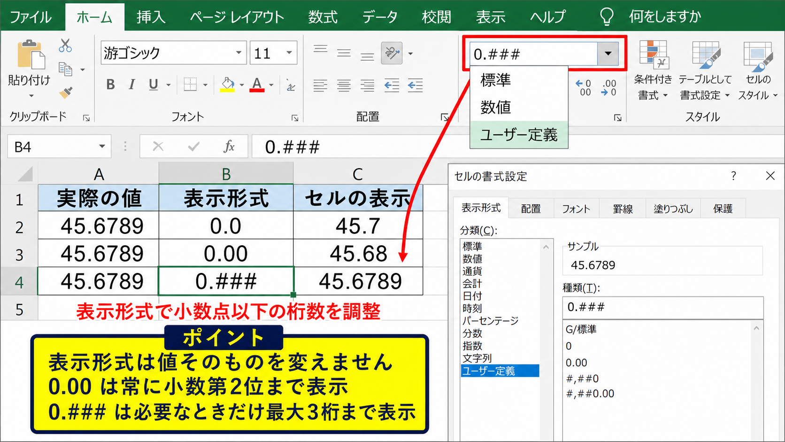Switch to the 数式 ribbon tab
The image size is (785, 442).
point(323,17)
